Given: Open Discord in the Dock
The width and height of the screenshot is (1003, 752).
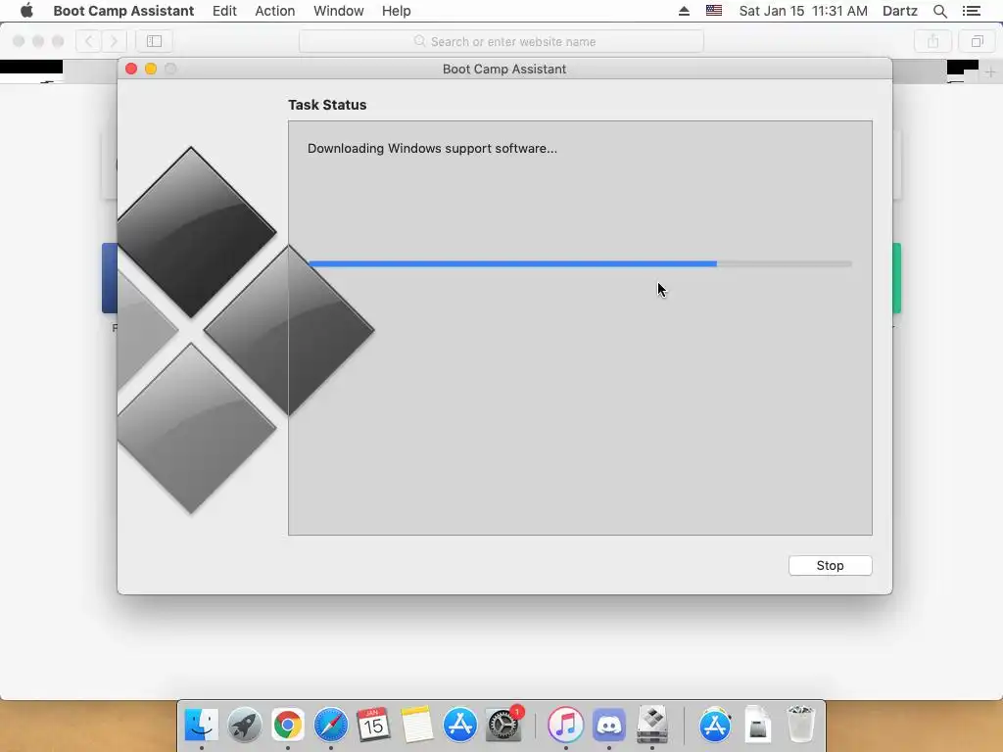Looking at the screenshot, I should pos(609,725).
